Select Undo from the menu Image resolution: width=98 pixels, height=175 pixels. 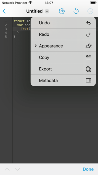pyautogui.click(x=63, y=23)
